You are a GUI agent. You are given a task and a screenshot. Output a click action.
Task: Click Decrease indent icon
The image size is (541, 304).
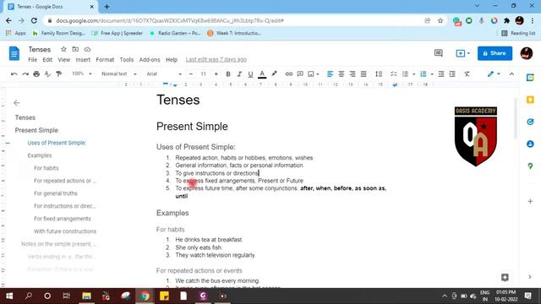(x=441, y=73)
